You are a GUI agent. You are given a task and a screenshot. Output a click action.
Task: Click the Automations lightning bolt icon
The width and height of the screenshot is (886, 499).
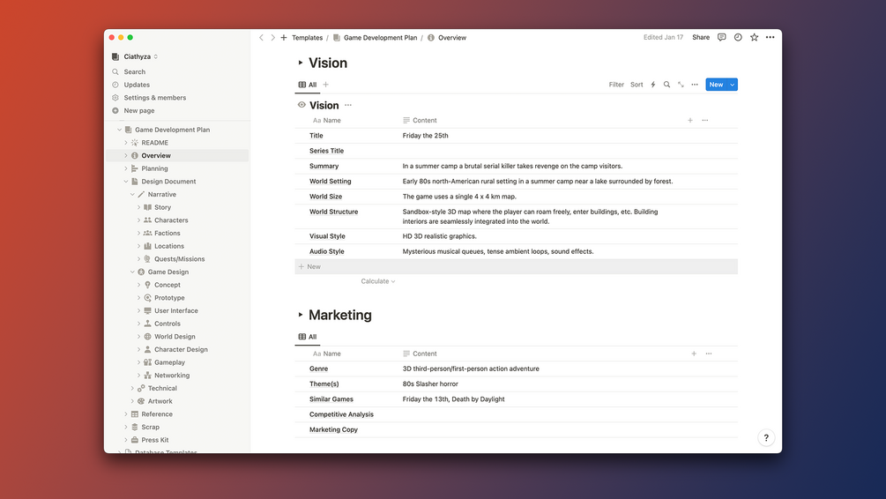pos(653,85)
